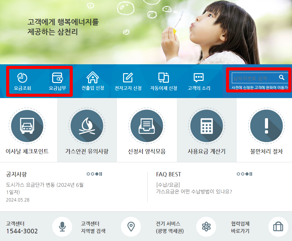Screen dimensions: 292x241
Task: Click the 불만처리 절차 exclamation icon
Action: 266,126
